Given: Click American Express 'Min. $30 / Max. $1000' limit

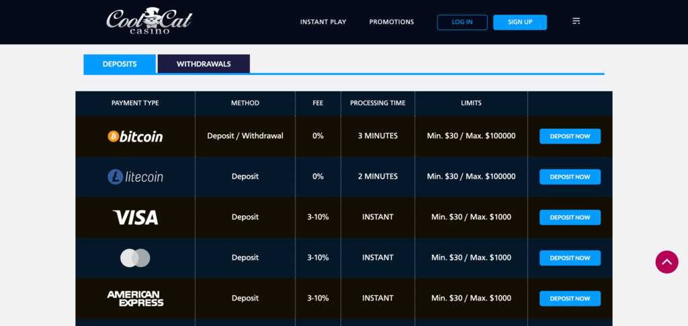Looking at the screenshot, I should click(x=471, y=298).
